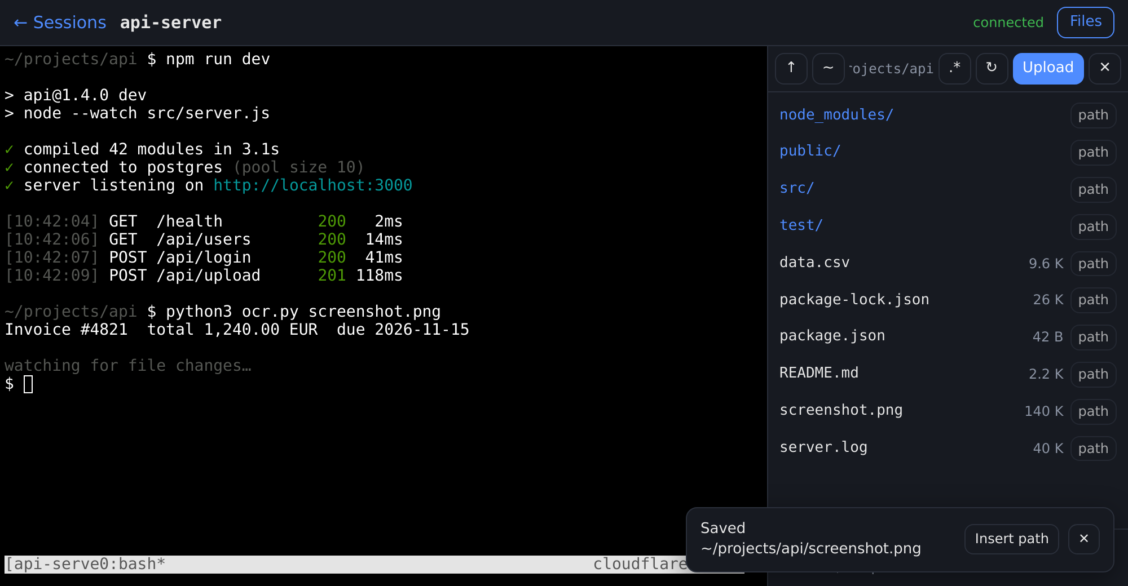The image size is (1128, 586).
Task: Select server.log file entry
Action: pos(823,447)
